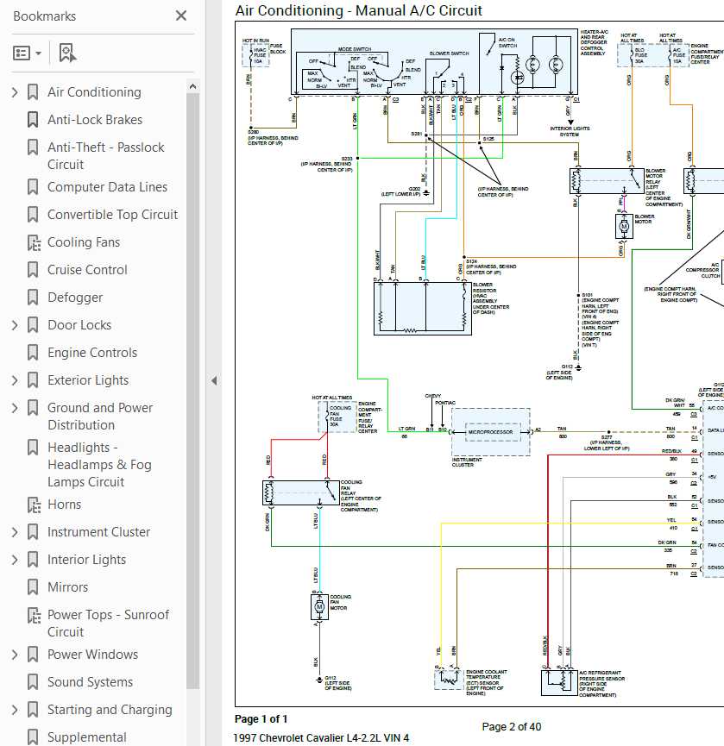Screen dimensions: 724x746
Task: Open Headlights Headlamps & Fog Lamps bookmark
Action: point(99,464)
